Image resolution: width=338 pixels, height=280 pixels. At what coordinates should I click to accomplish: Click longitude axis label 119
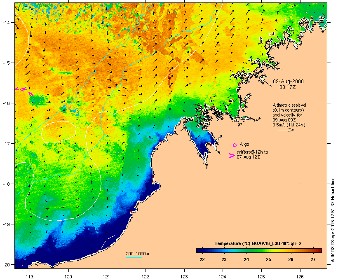coord(30,277)
